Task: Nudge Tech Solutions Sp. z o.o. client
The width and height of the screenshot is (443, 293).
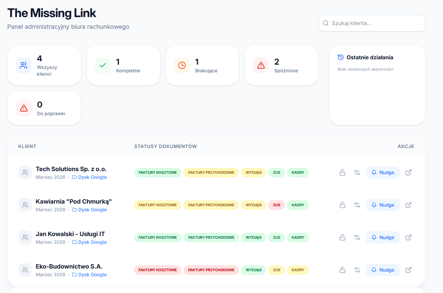Action: click(x=383, y=172)
